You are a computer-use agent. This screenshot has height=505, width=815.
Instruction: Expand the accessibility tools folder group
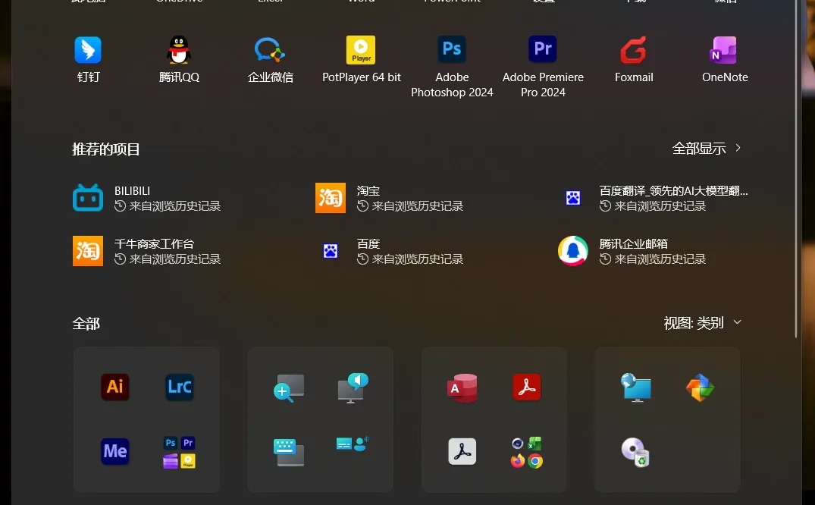(x=320, y=419)
